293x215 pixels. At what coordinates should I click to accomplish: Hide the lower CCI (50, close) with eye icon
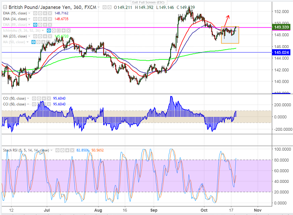tap(34, 104)
